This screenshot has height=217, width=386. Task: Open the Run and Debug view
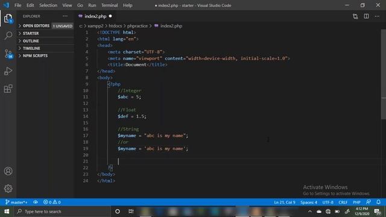(8, 71)
